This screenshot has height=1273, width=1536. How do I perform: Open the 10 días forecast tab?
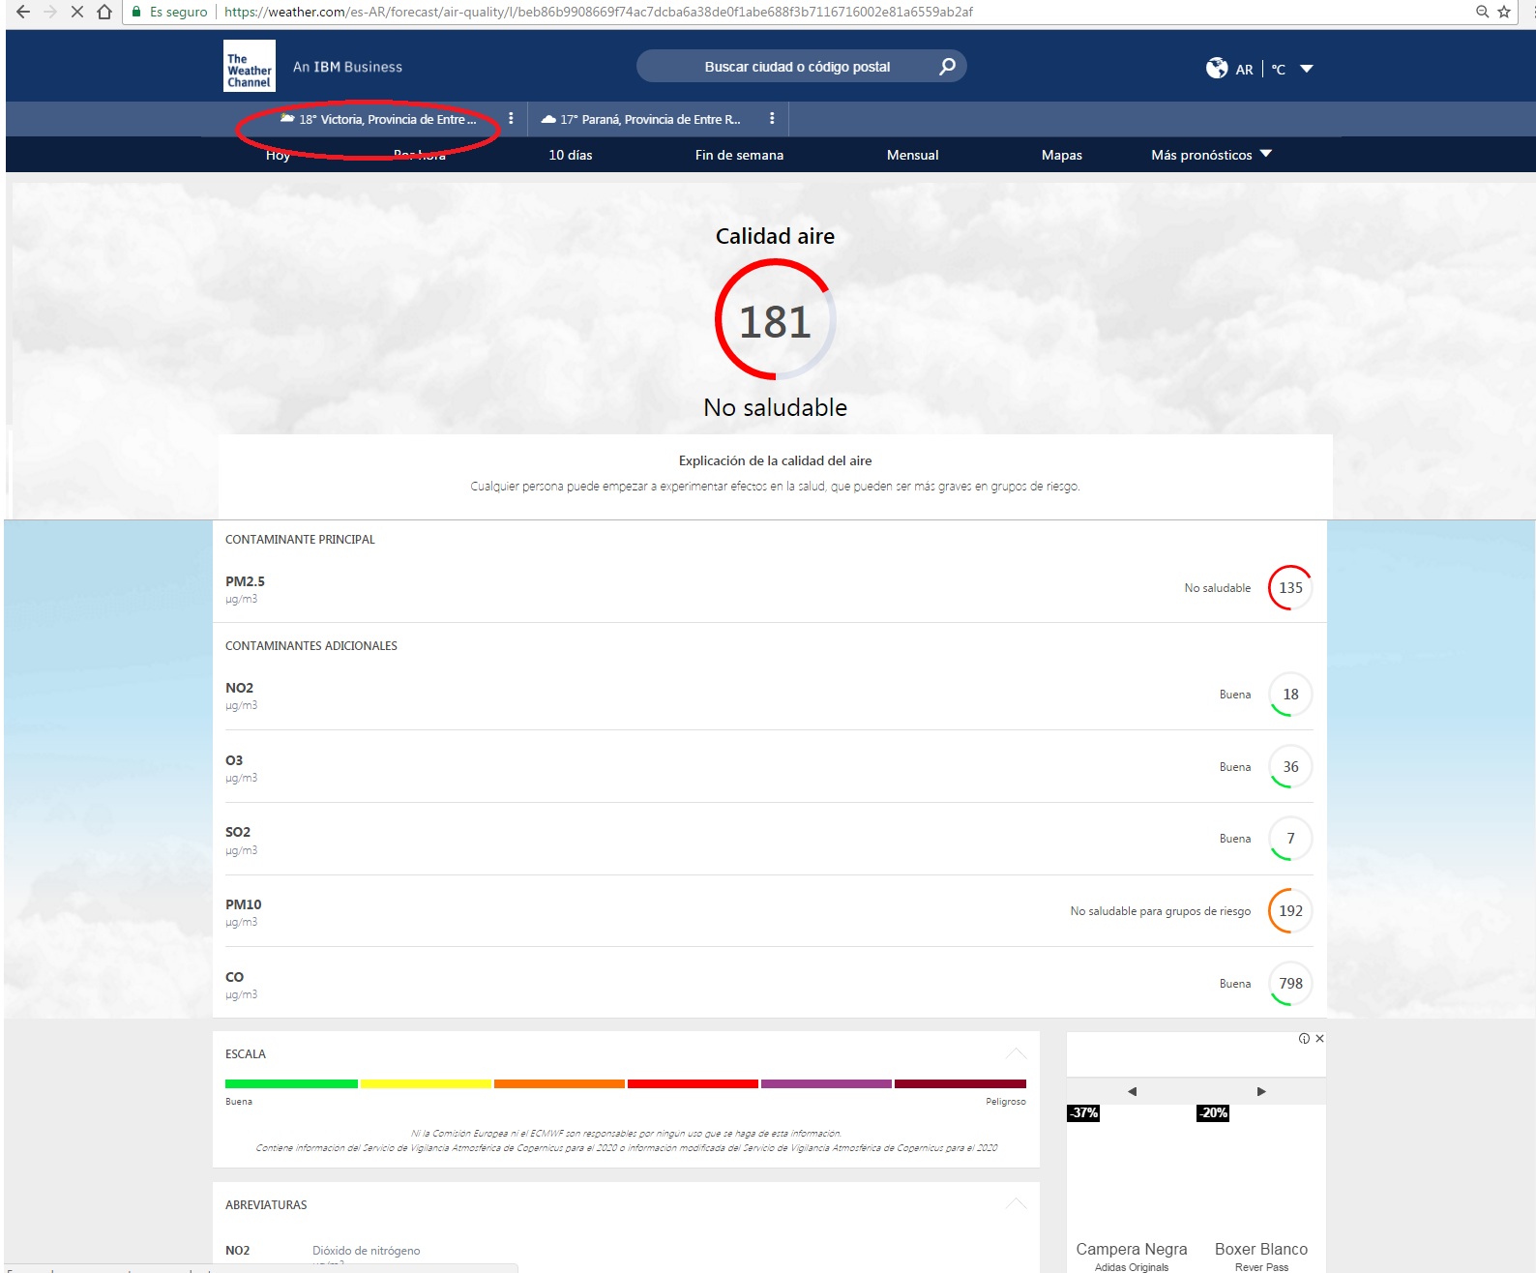point(571,155)
